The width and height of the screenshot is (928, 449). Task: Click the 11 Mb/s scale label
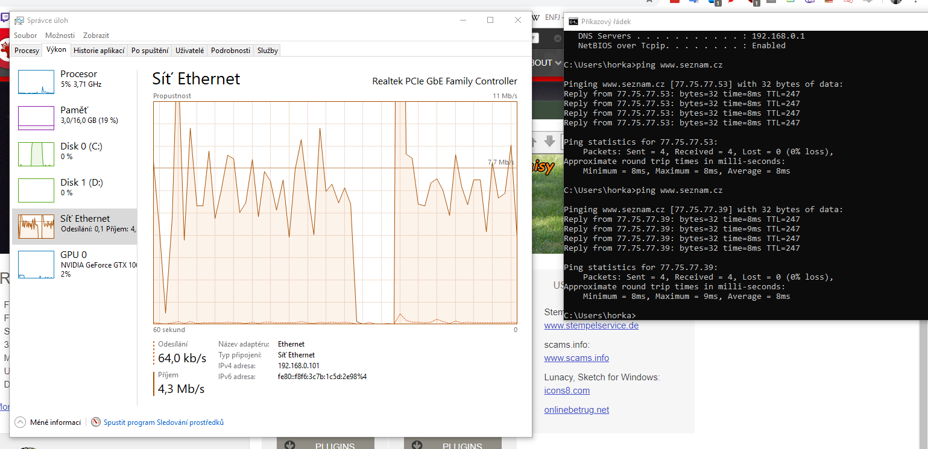pos(505,96)
